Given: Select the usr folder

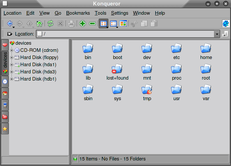Looking at the screenshot, I should point(177,92).
